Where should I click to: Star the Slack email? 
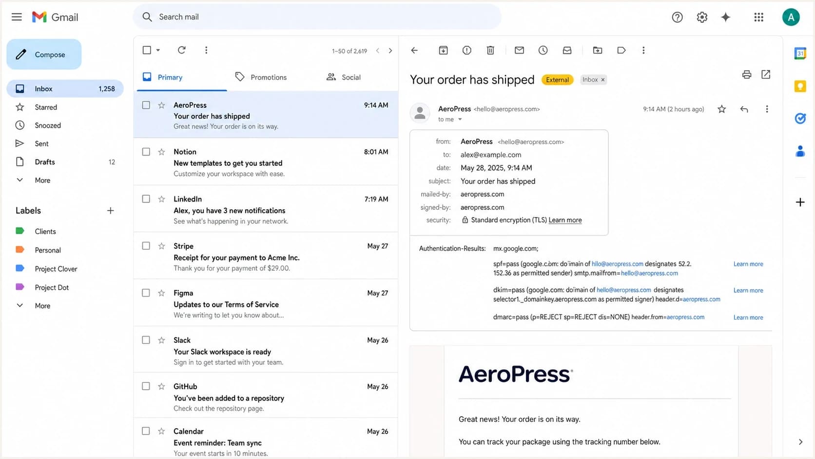(x=161, y=340)
